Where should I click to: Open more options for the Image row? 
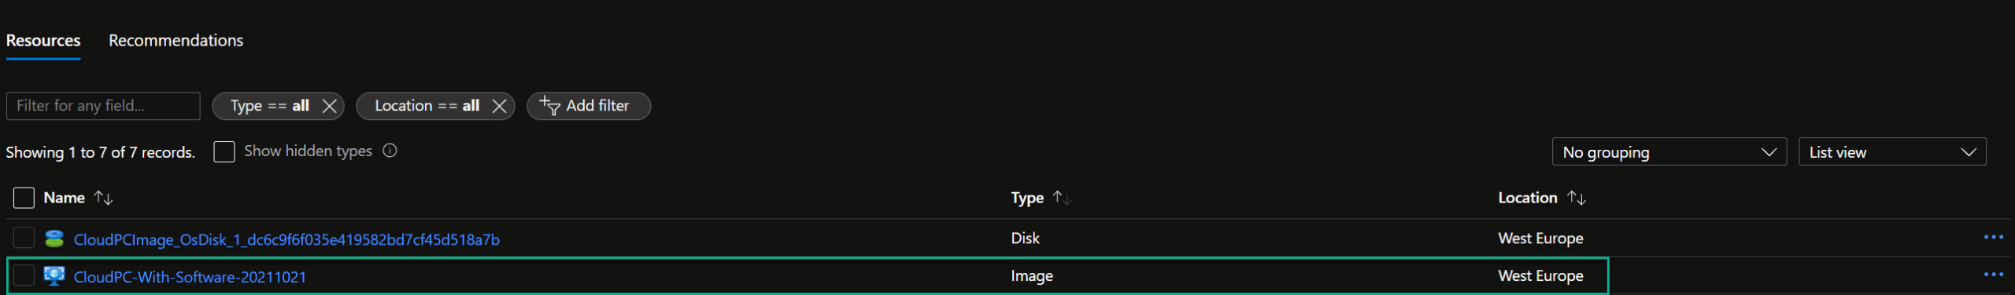(x=1993, y=275)
